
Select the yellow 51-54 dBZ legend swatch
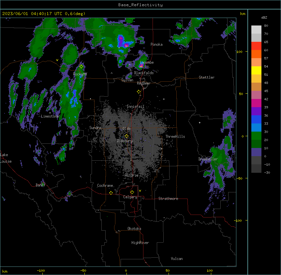click(256, 70)
